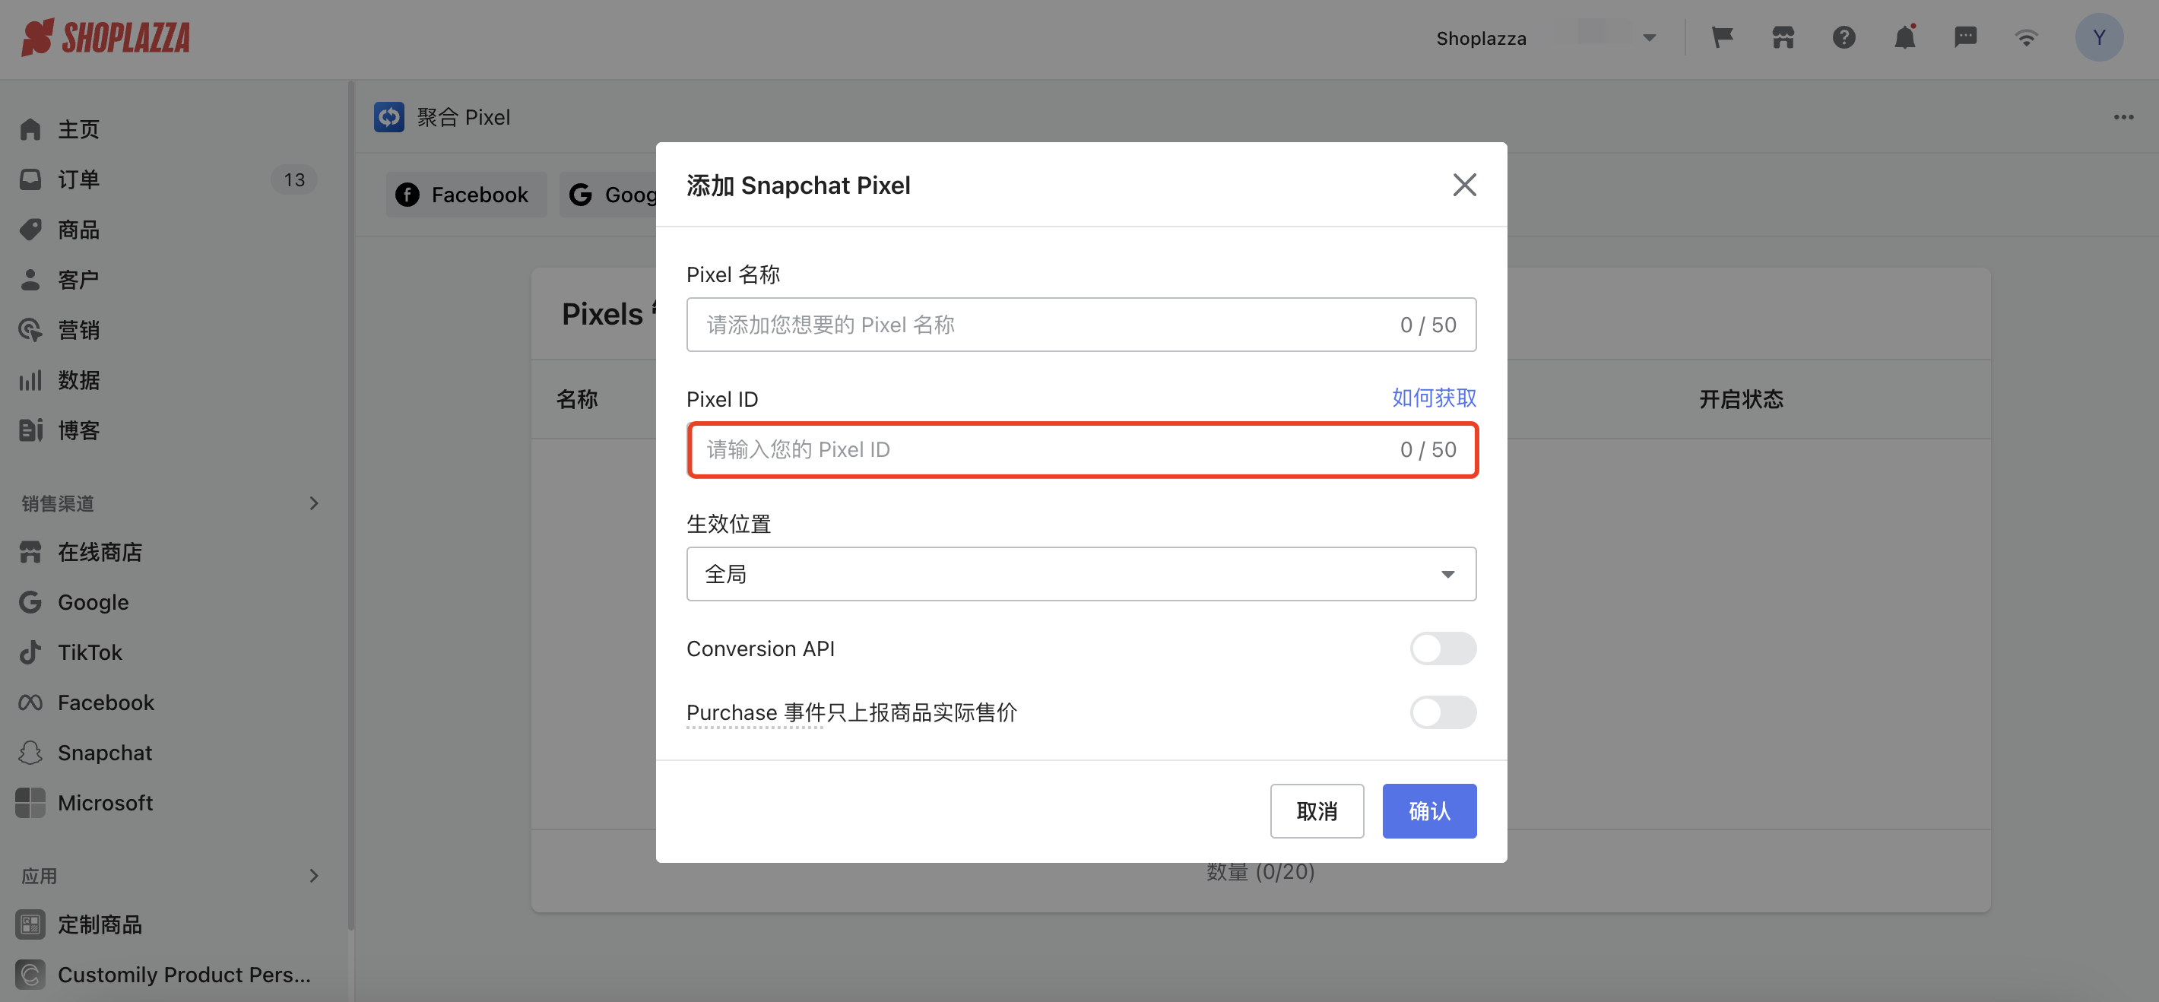The height and width of the screenshot is (1002, 2159).
Task: Click 数量 (0/20) count text
Action: click(1260, 872)
